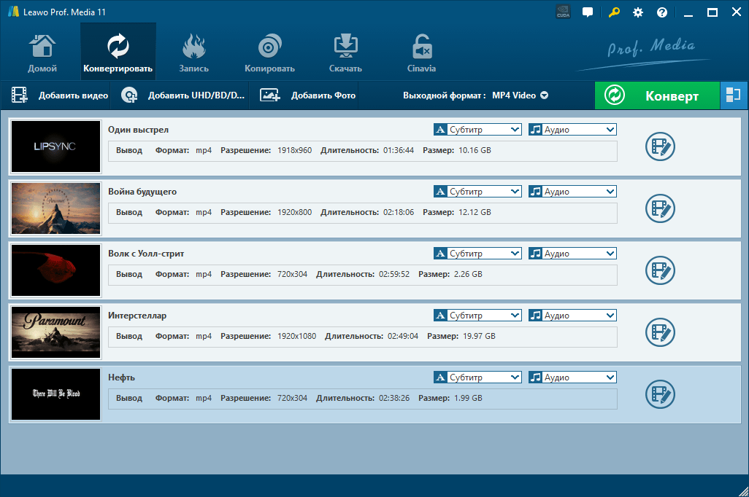This screenshot has height=497, width=749.
Task: Go to the Домой home module
Action: coord(42,52)
